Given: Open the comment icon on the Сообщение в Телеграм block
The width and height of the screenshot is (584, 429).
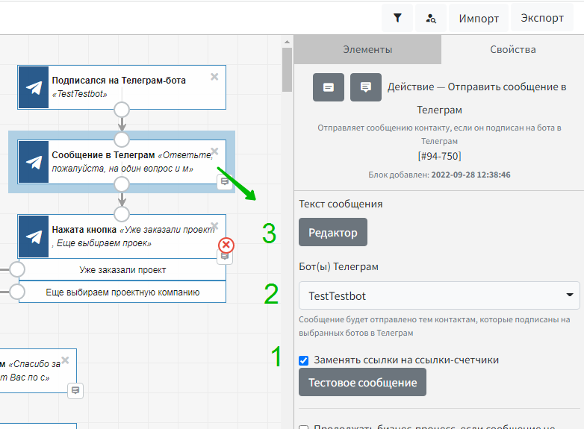Looking at the screenshot, I should (224, 183).
